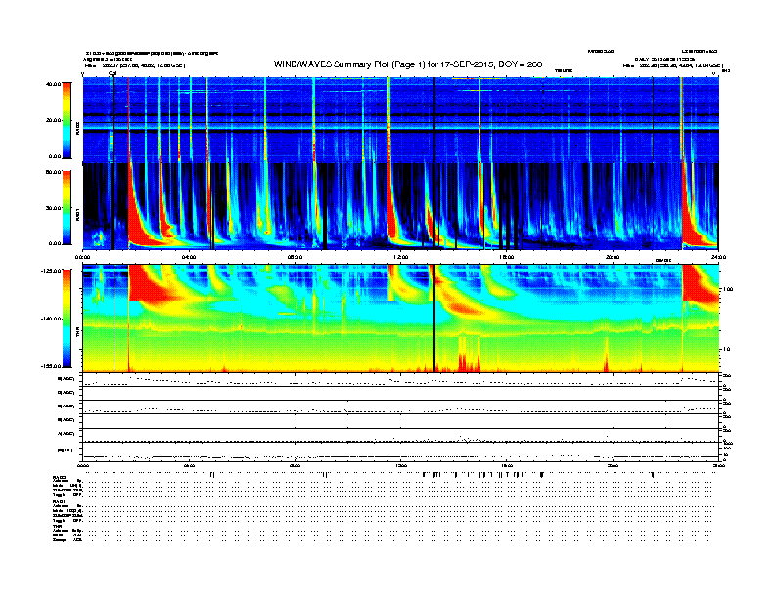Click the RAD2 intensity color bar
775x598 pixels.
67,120
